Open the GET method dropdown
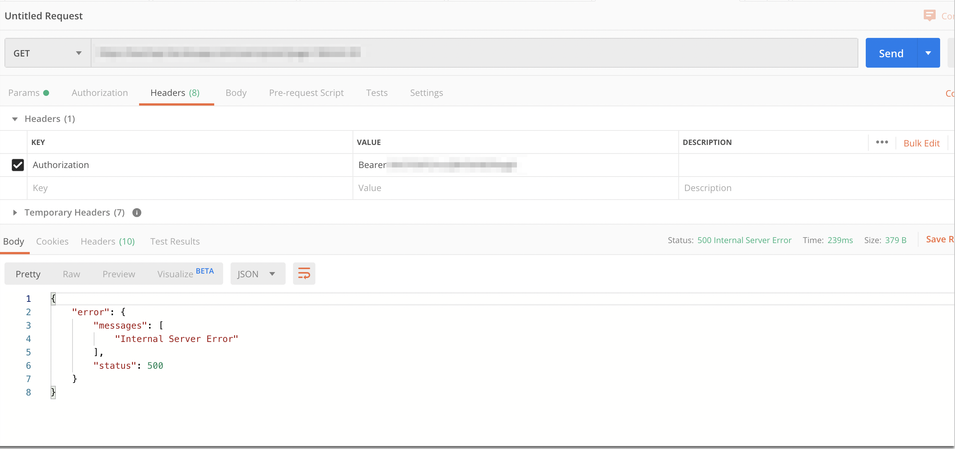The image size is (955, 449). (48, 53)
